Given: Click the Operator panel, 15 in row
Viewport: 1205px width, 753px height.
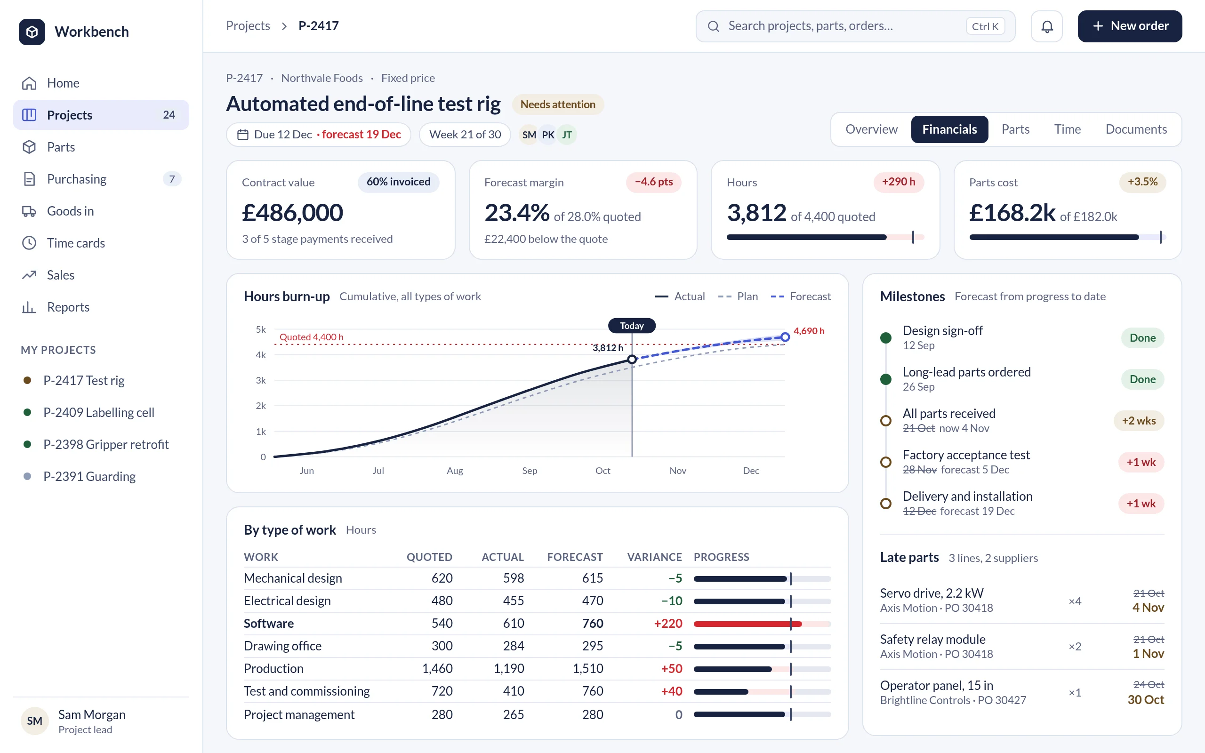Looking at the screenshot, I should [x=1022, y=693].
